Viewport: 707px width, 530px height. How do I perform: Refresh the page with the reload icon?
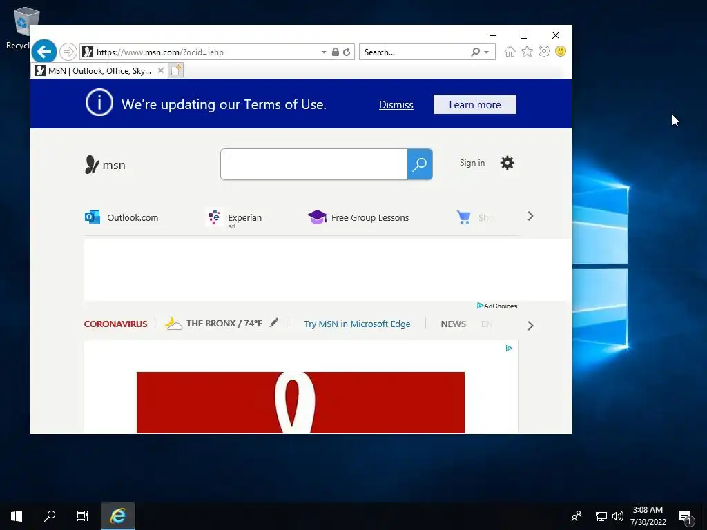click(347, 52)
